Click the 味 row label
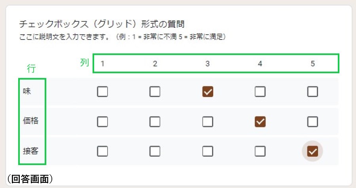This screenshot has height=188, width=356. coord(27,91)
